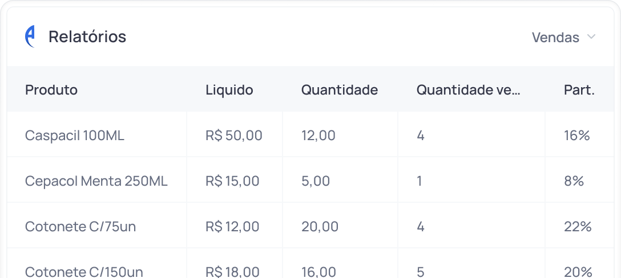Click the Cotonete C/75un product
The width and height of the screenshot is (621, 278).
coord(80,227)
